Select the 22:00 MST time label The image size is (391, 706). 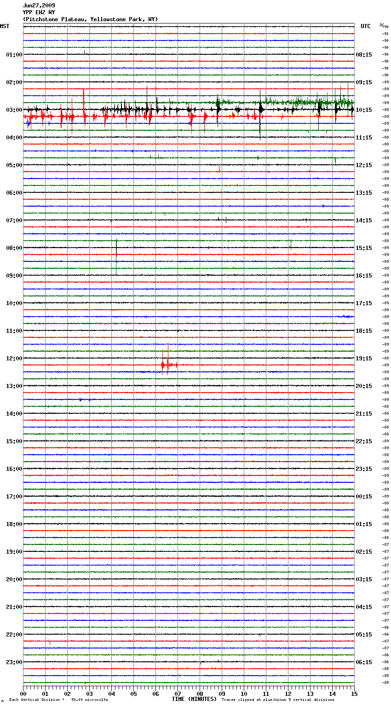[x=14, y=635]
